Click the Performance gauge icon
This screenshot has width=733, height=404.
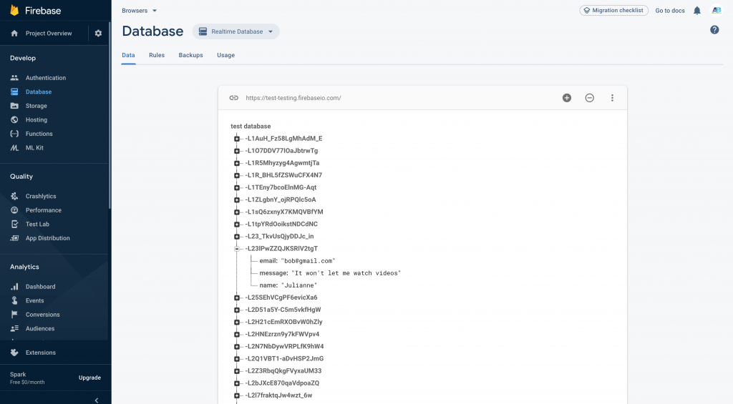(14, 210)
